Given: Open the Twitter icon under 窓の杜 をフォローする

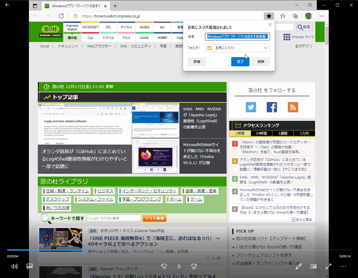Looking at the screenshot, I should [251, 107].
